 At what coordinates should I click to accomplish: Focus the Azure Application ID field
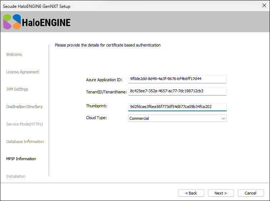coord(177,79)
